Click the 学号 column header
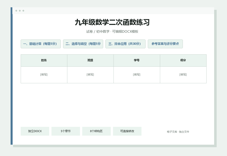The image size is (227, 156). pyautogui.click(x=137, y=61)
